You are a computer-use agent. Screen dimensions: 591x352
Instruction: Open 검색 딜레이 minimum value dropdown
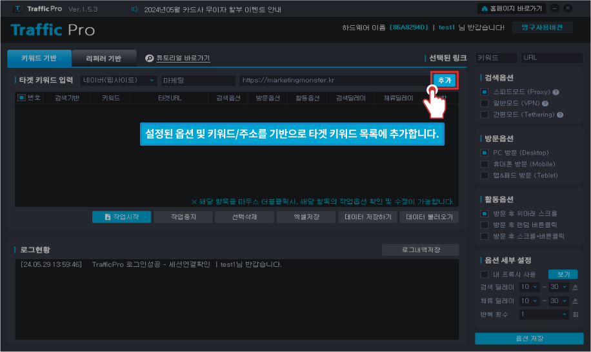pos(529,288)
